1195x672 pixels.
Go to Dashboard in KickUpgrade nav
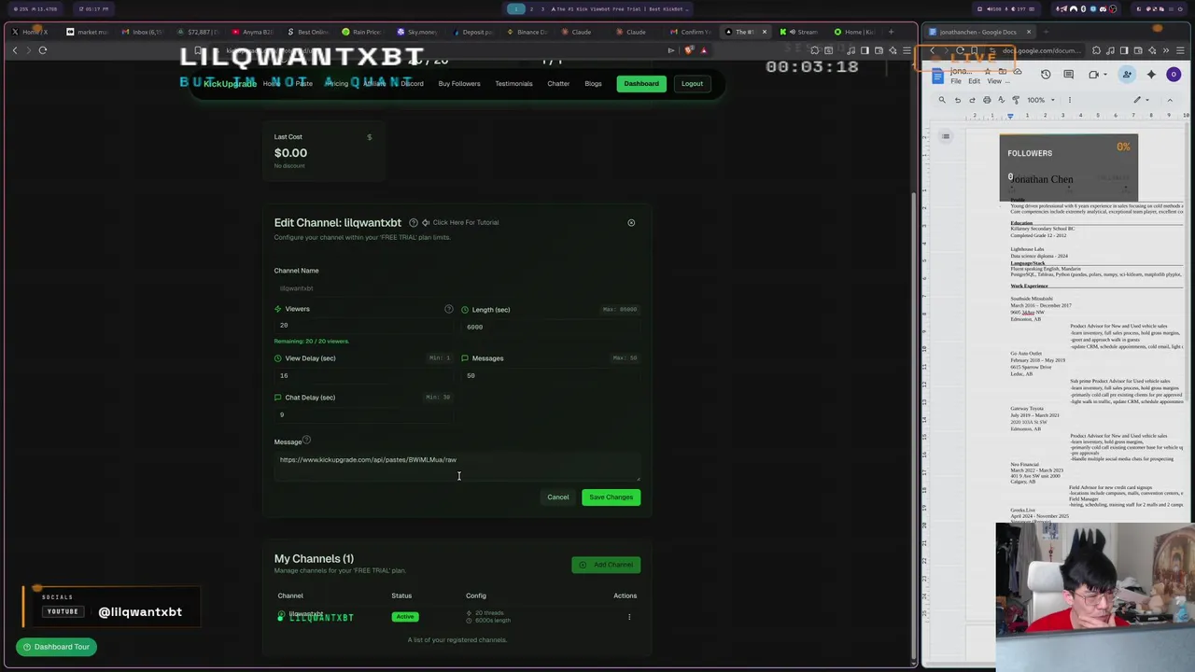(x=641, y=84)
